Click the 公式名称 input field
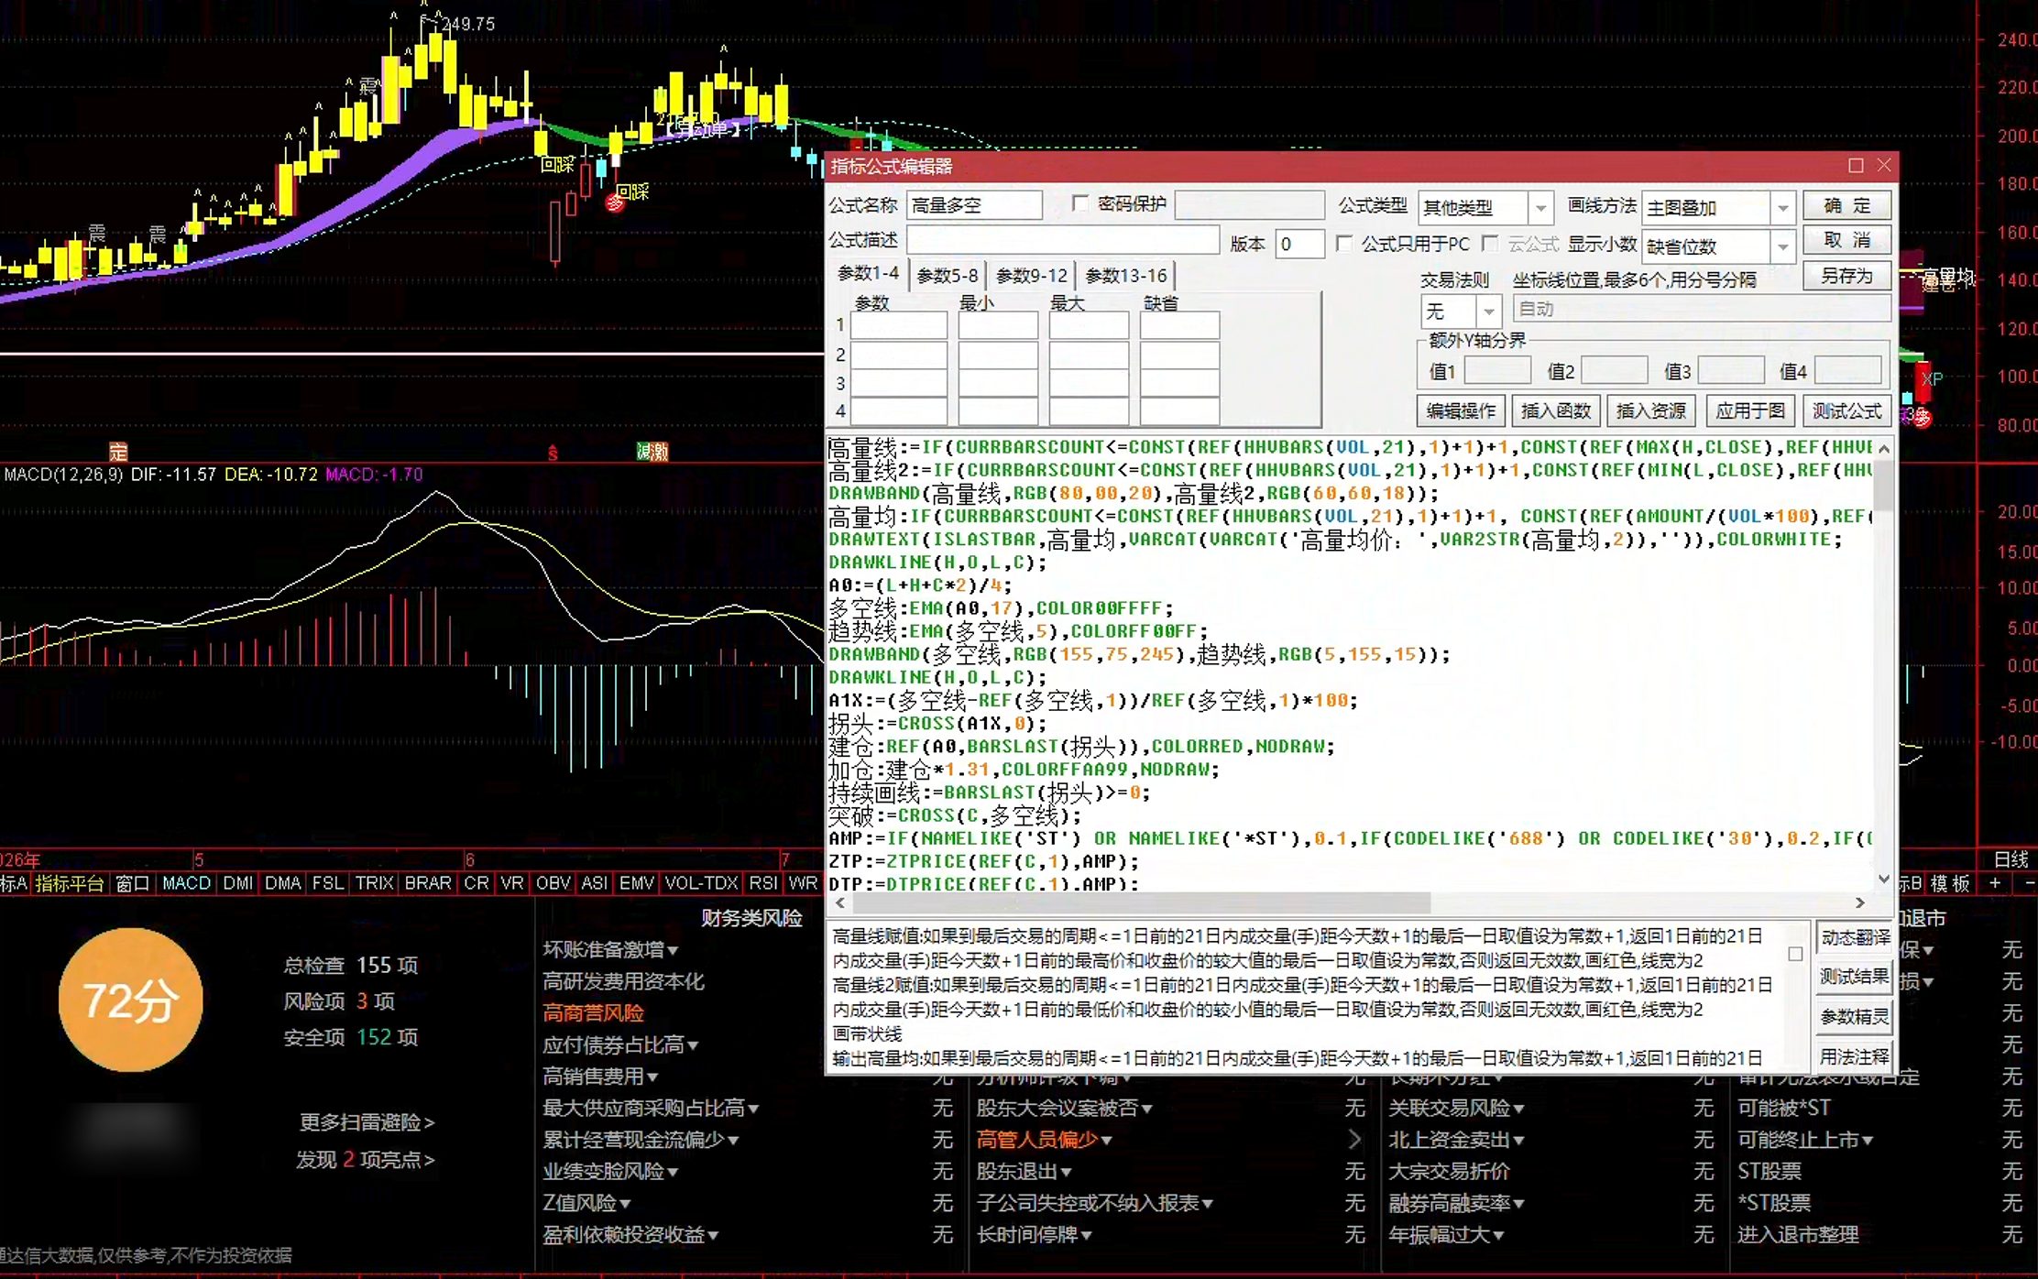This screenshot has width=2038, height=1279. pos(974,205)
